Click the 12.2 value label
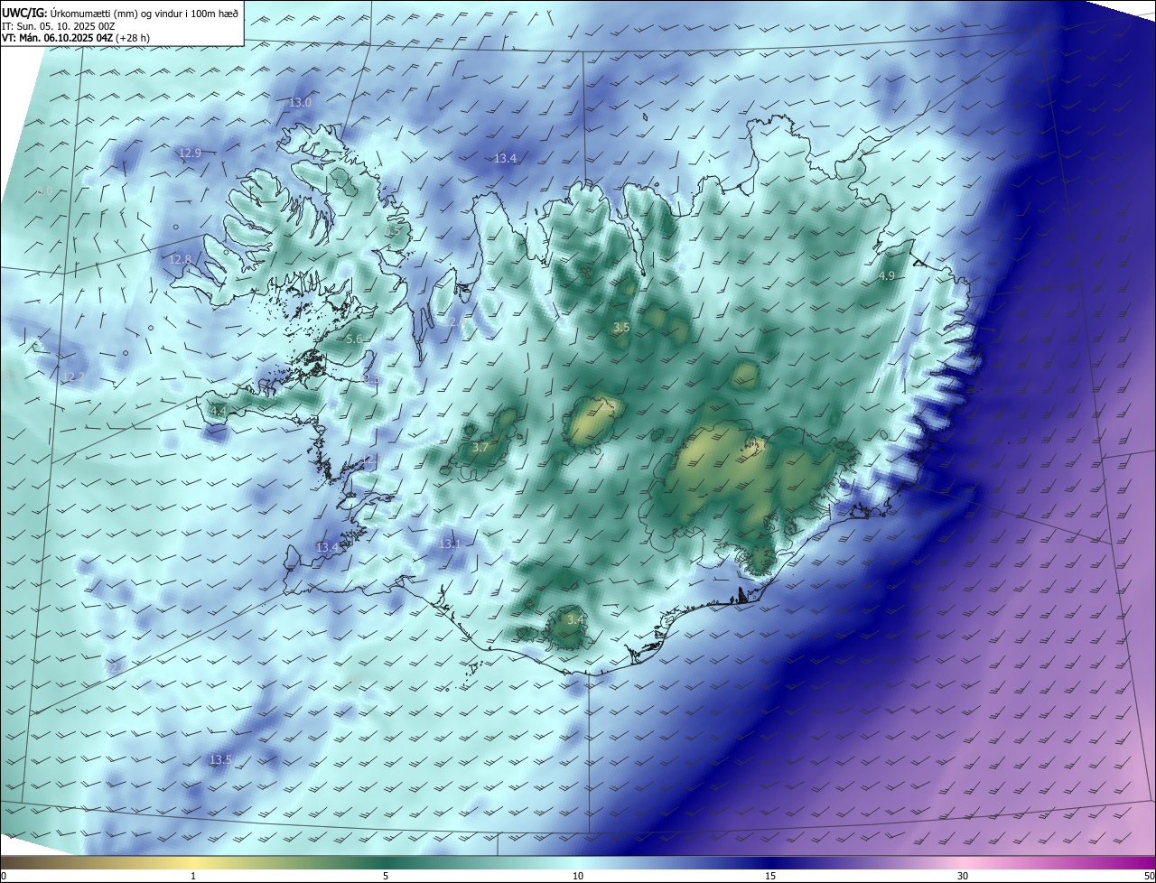 tap(73, 377)
